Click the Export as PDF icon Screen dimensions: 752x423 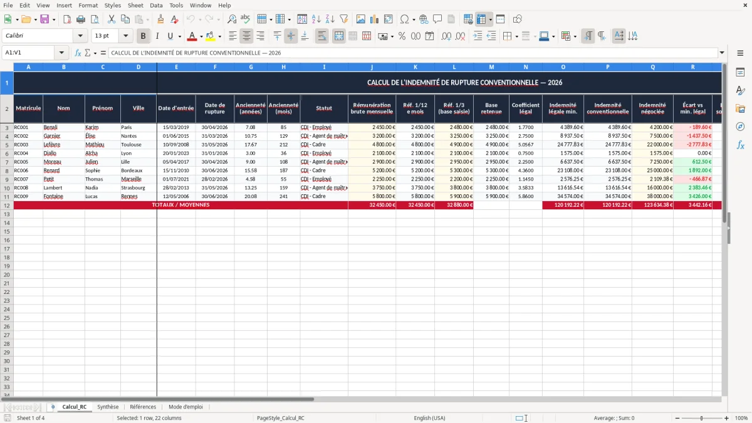[x=66, y=19]
